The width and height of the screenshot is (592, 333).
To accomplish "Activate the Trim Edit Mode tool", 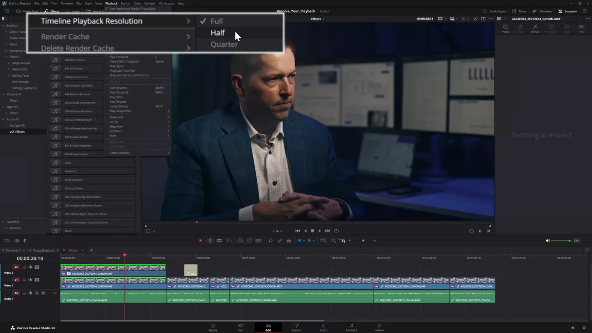I will pyautogui.click(x=210, y=240).
